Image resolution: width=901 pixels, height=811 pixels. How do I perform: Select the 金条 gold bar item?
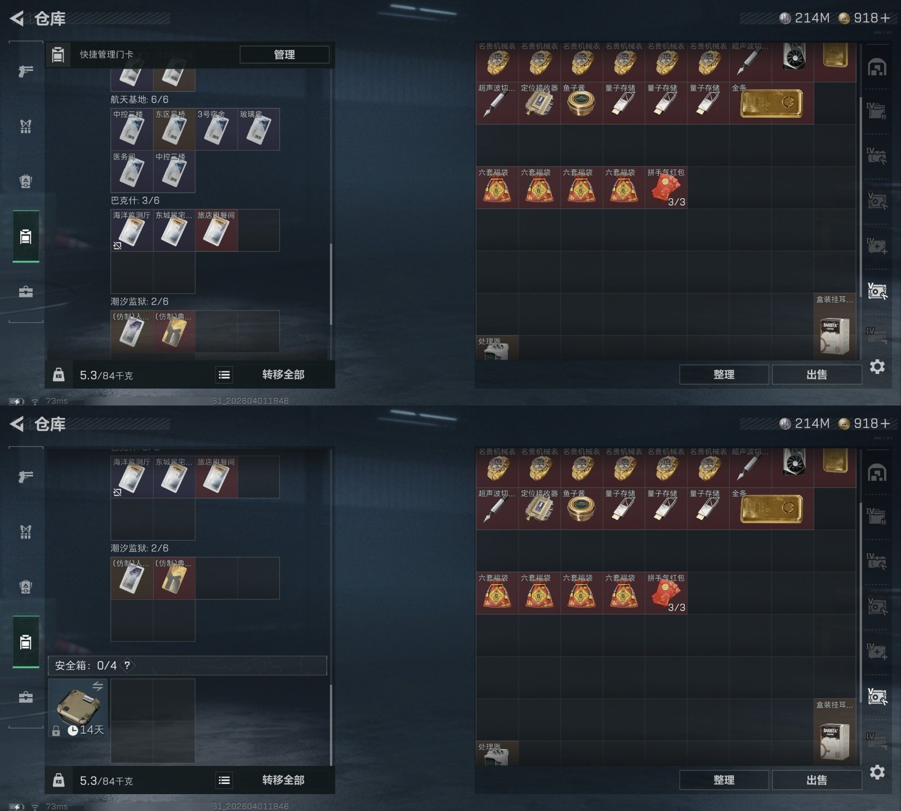point(771,104)
